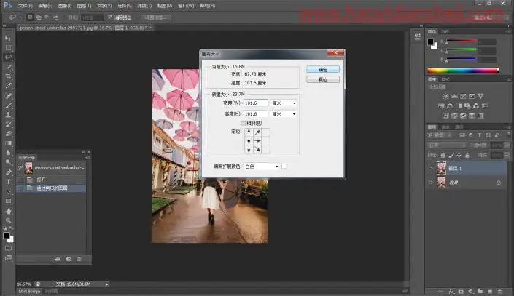The image size is (514, 296).
Task: Select the Crop tool
Action: pos(8,76)
